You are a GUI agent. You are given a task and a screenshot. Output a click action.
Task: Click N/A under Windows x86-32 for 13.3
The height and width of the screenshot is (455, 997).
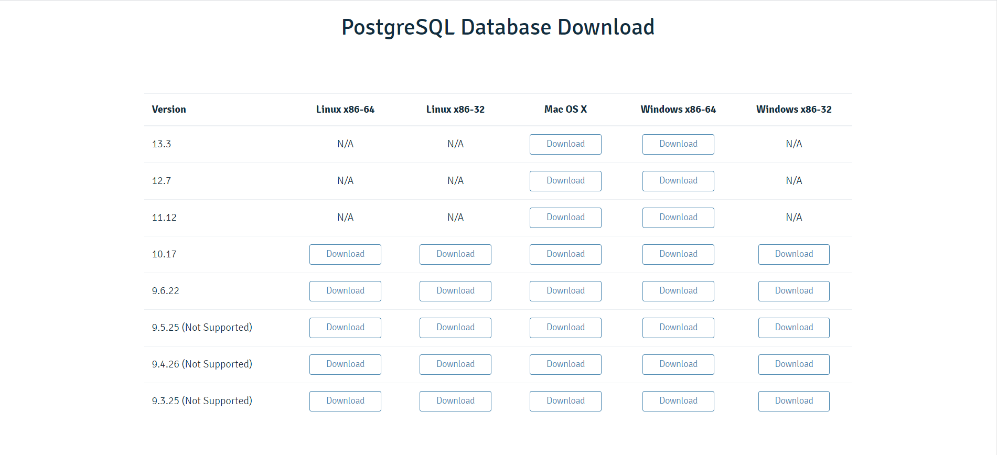coord(794,144)
